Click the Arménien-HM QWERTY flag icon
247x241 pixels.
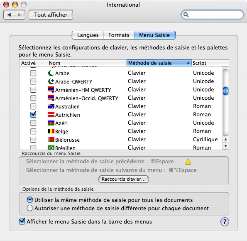[51, 90]
